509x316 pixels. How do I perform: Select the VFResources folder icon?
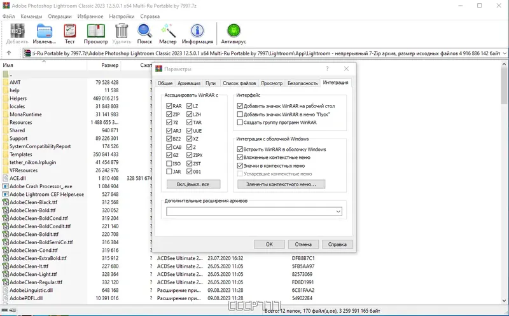[x=6, y=170]
